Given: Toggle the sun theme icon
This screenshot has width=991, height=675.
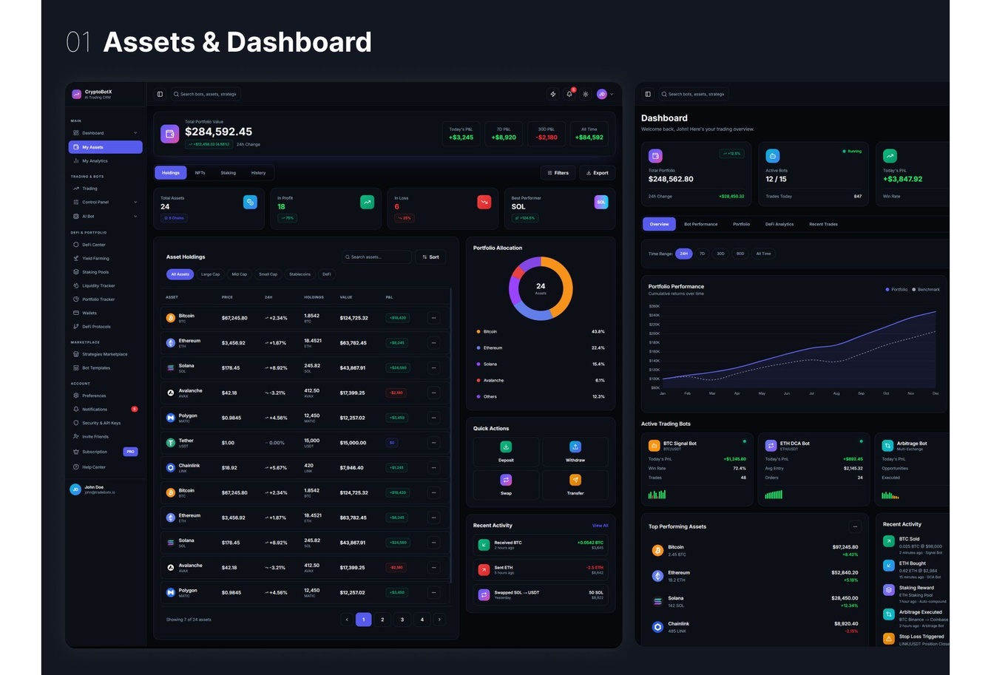Looking at the screenshot, I should pos(586,94).
